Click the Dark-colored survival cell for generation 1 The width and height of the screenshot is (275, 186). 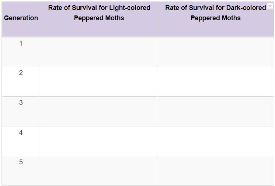(216, 52)
